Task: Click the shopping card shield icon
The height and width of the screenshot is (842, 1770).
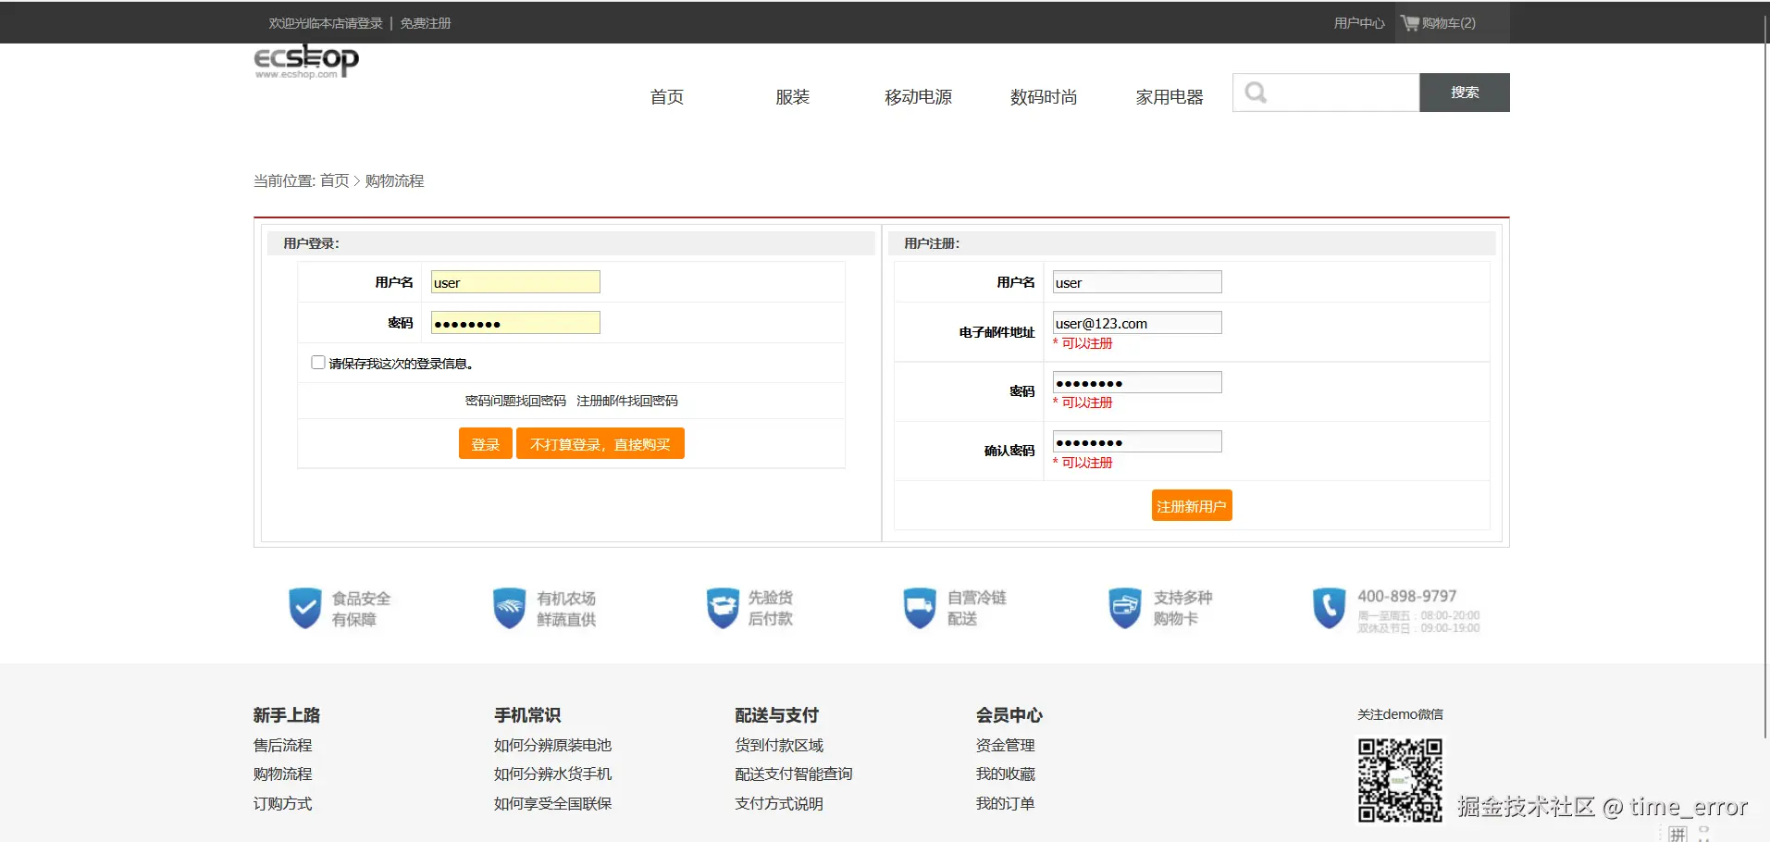Action: [x=1125, y=608]
